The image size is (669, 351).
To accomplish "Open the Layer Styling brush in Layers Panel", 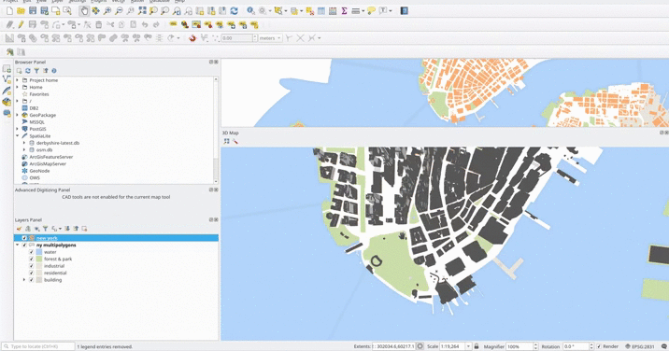I will tap(19, 229).
